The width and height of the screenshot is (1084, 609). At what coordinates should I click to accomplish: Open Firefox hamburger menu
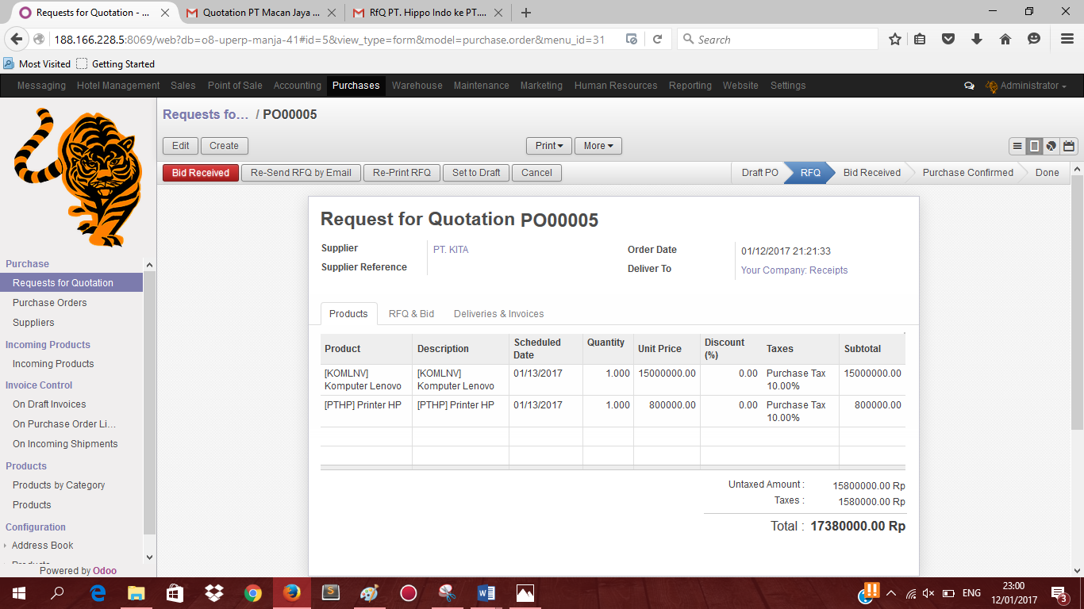click(1067, 39)
